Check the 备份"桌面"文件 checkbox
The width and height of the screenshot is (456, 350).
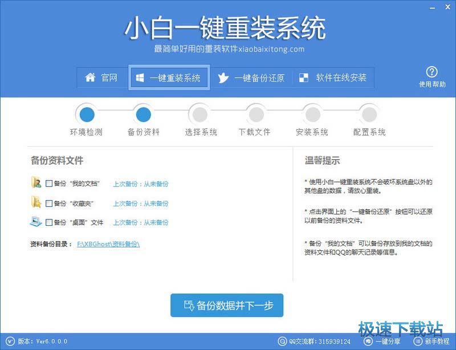[x=49, y=222]
